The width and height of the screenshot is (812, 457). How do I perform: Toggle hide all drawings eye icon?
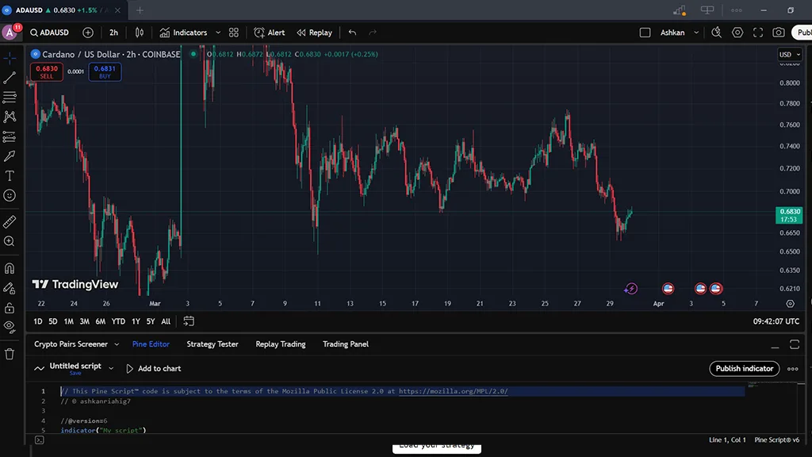tap(10, 326)
